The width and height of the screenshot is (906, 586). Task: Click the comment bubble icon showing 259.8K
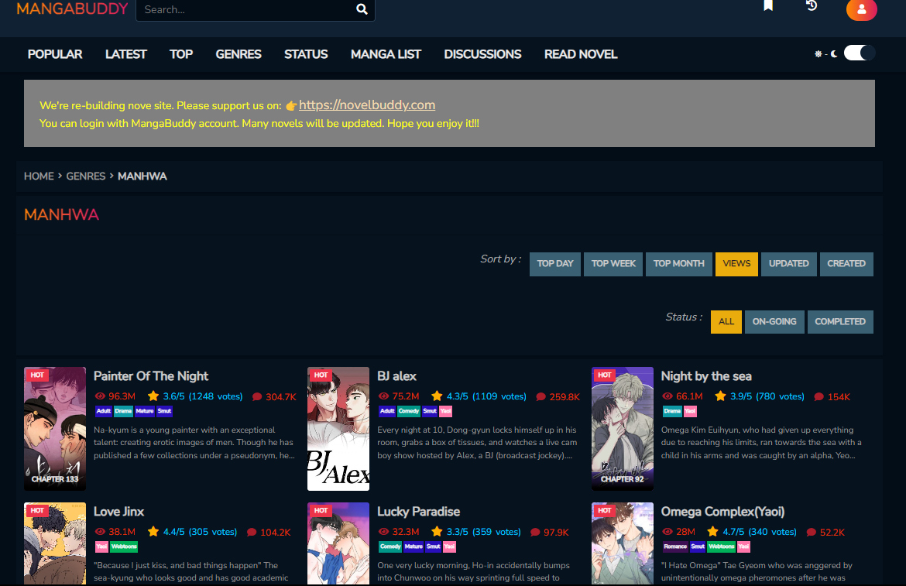pyautogui.click(x=541, y=396)
